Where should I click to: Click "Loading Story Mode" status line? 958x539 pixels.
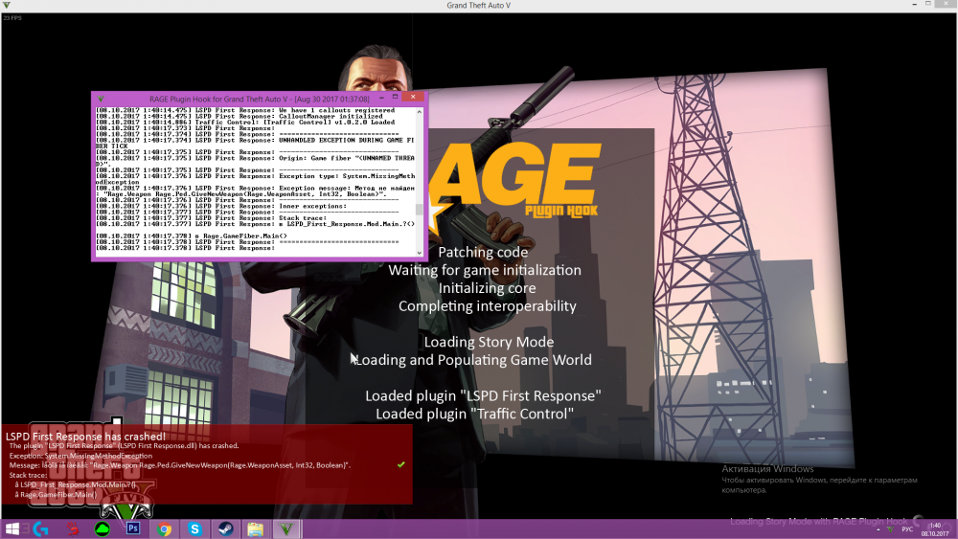point(489,342)
